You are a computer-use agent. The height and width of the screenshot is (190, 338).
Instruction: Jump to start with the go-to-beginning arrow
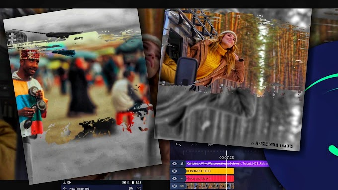pyautogui.click(x=210, y=145)
